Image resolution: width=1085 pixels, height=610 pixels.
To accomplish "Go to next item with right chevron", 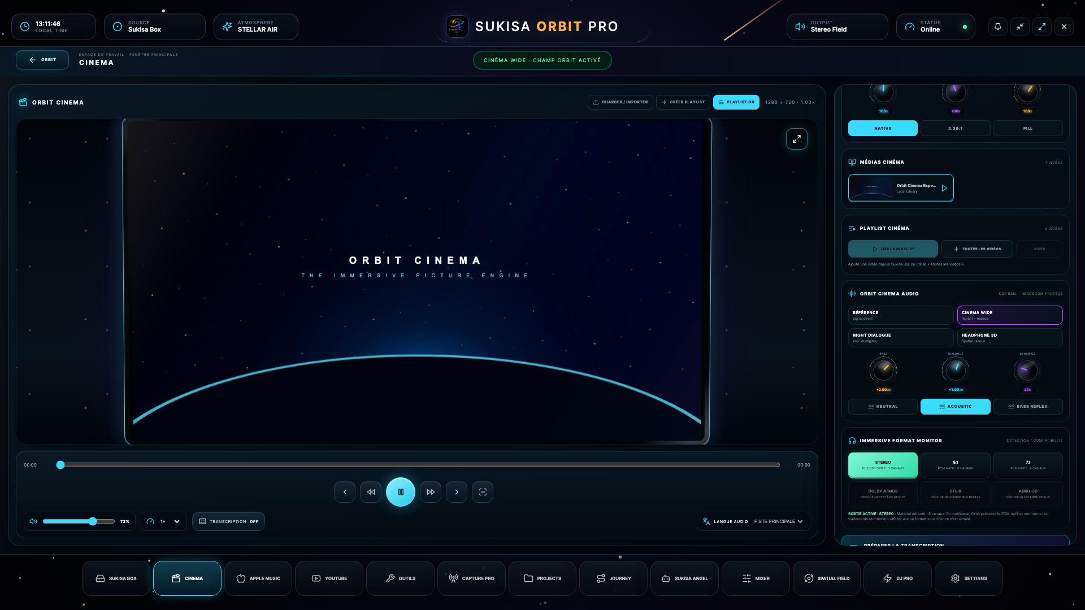I will (457, 492).
